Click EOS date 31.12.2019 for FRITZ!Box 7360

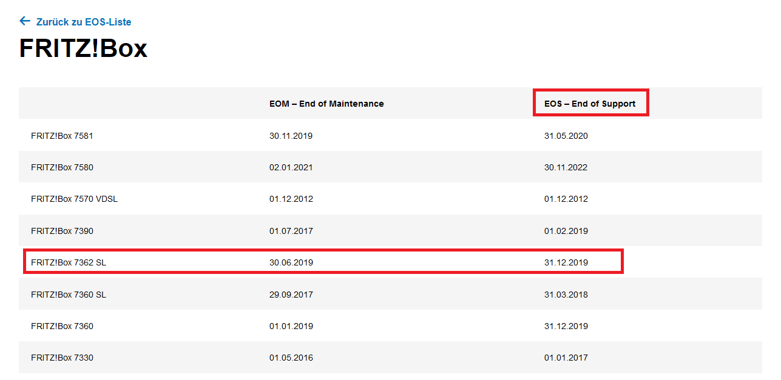tap(566, 326)
